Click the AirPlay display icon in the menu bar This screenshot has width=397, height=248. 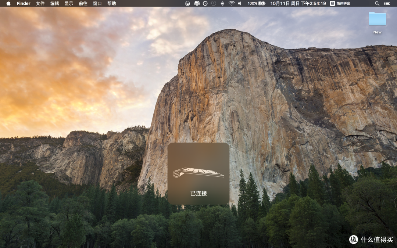coord(197,3)
